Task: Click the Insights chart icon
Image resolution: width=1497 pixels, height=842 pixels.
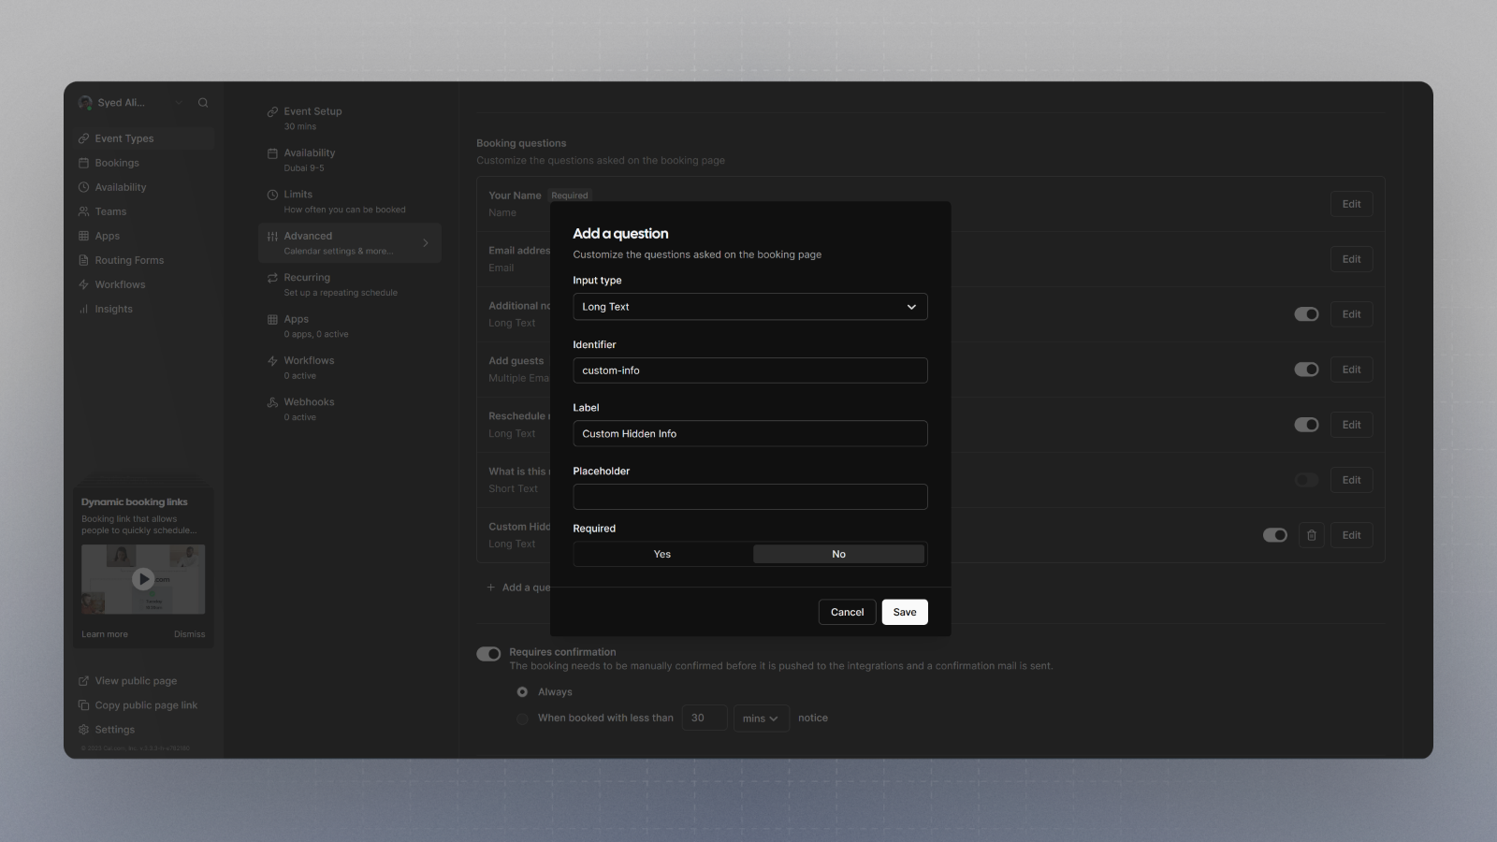Action: [83, 309]
